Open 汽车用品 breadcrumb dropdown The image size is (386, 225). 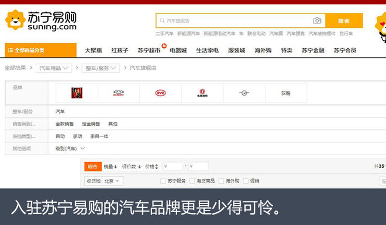coord(54,68)
